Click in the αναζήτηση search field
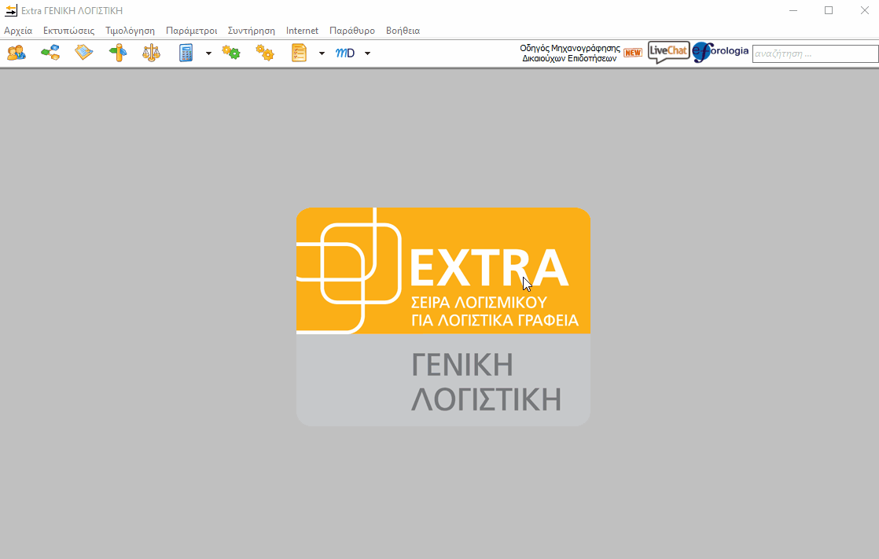879x559 pixels. click(815, 53)
